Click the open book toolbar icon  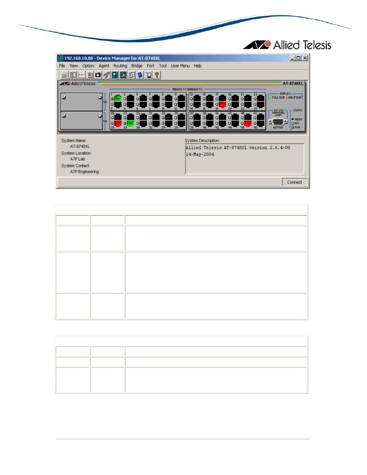[x=73, y=75]
